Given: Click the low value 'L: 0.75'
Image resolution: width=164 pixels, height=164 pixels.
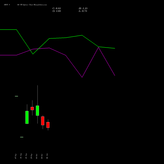Looking at the screenshot, I should (x=83, y=11).
